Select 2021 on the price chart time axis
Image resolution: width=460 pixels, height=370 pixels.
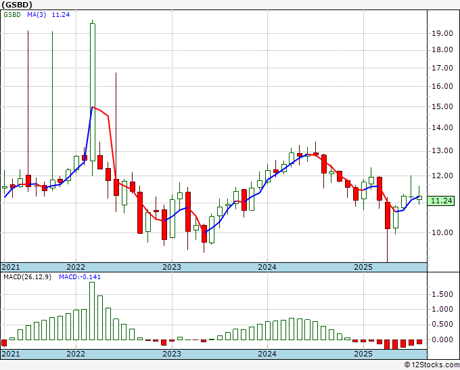tap(11, 267)
